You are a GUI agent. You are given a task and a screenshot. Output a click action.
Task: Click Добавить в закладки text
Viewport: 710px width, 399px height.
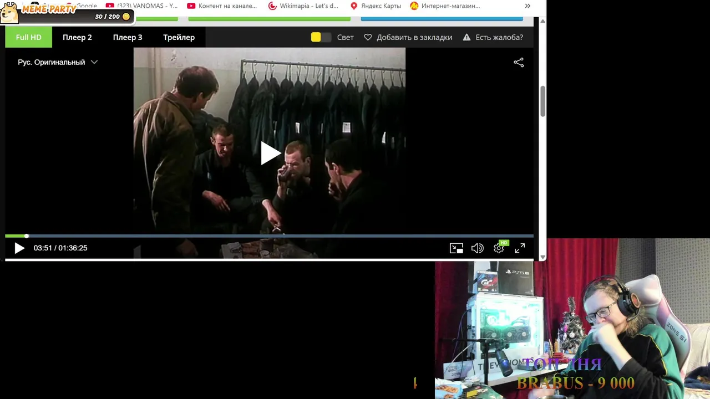pyautogui.click(x=414, y=37)
